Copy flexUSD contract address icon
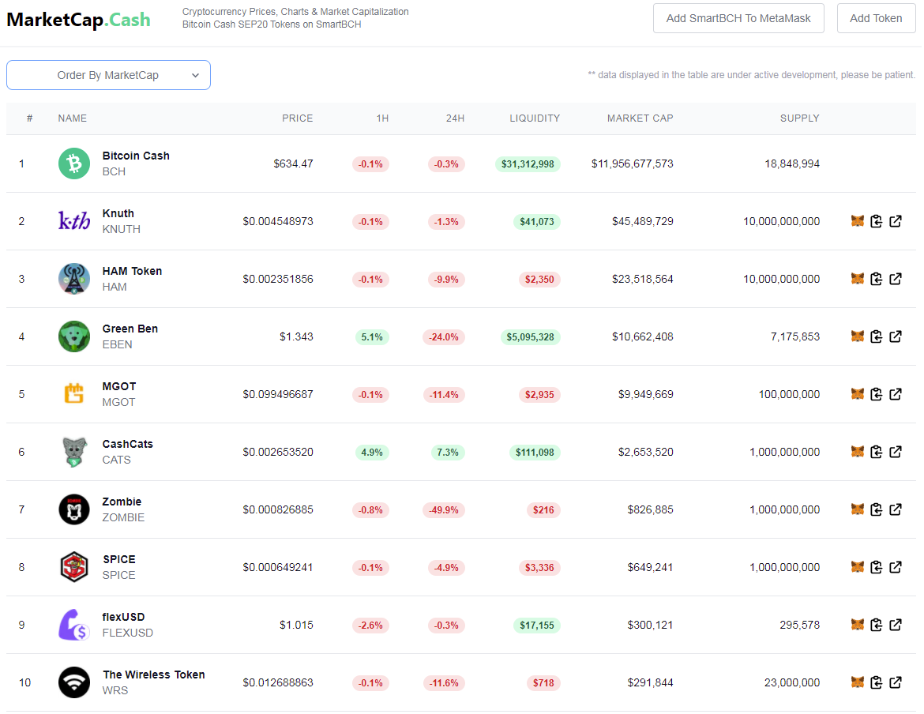924x714 pixels. click(x=877, y=626)
